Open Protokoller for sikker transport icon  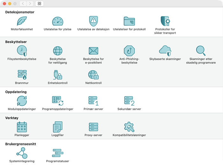pos(165,21)
